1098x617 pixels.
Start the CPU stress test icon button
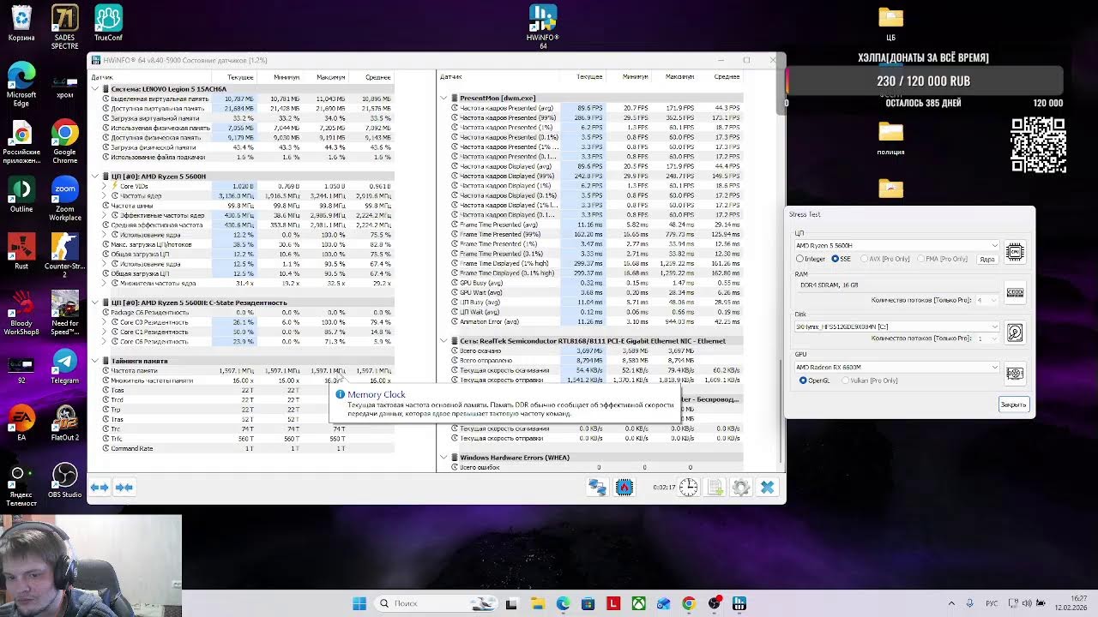click(1015, 251)
